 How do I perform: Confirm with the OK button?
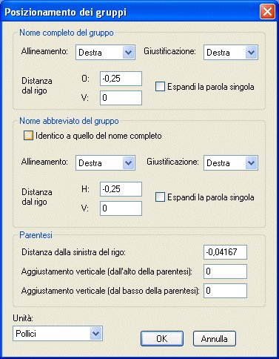162,339
